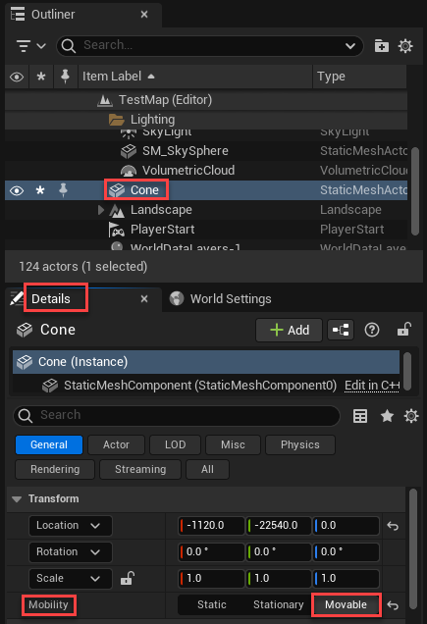The image size is (427, 624).
Task: Select the VolumetricCloud actor
Action: point(206,171)
